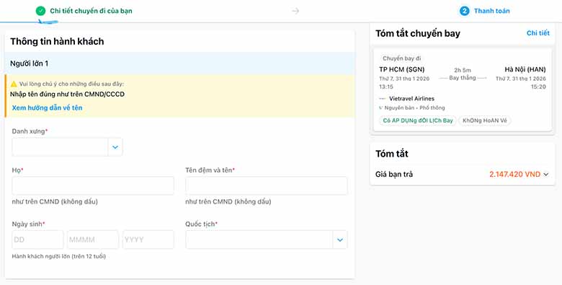Image resolution: width=562 pixels, height=285 pixels.
Task: Focus the YYYY birth year field
Action: (x=148, y=240)
